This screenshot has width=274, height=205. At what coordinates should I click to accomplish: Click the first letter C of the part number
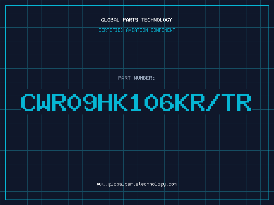28,102
